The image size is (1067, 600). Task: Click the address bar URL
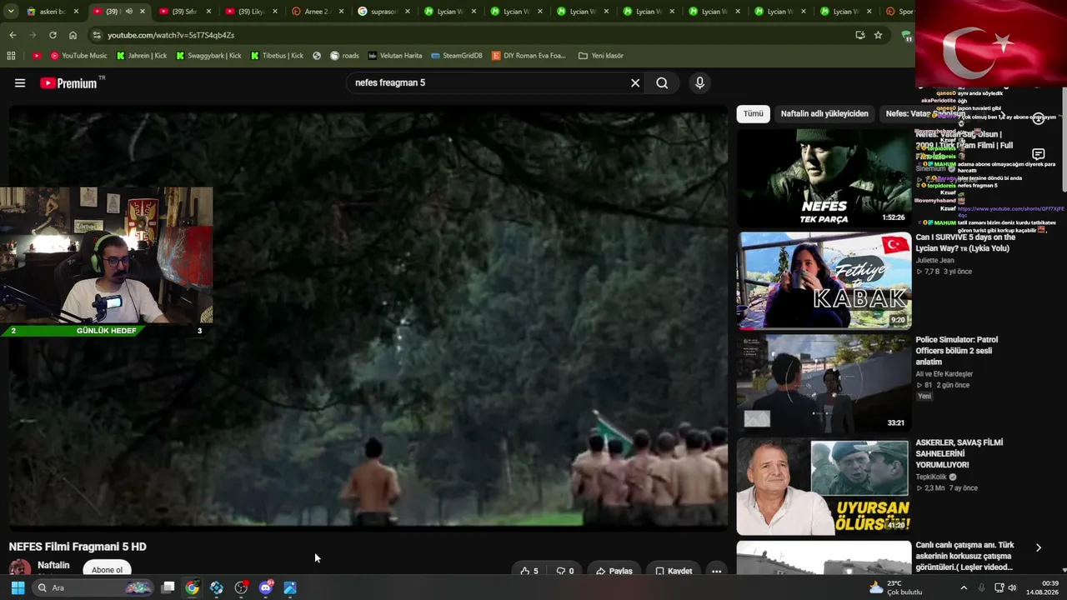(171, 35)
